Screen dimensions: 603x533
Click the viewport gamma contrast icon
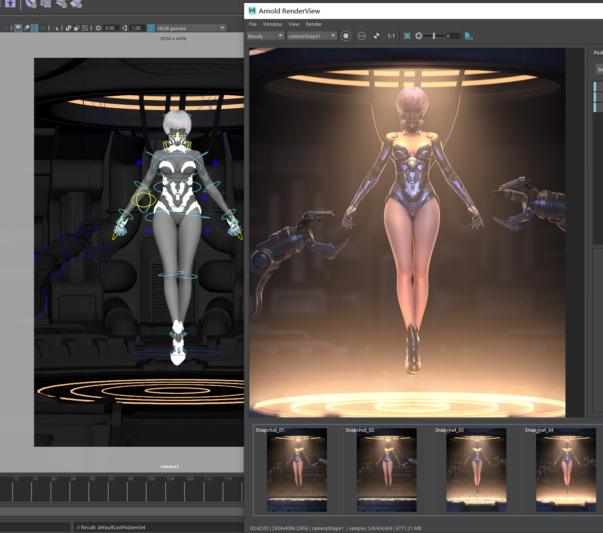click(x=125, y=28)
